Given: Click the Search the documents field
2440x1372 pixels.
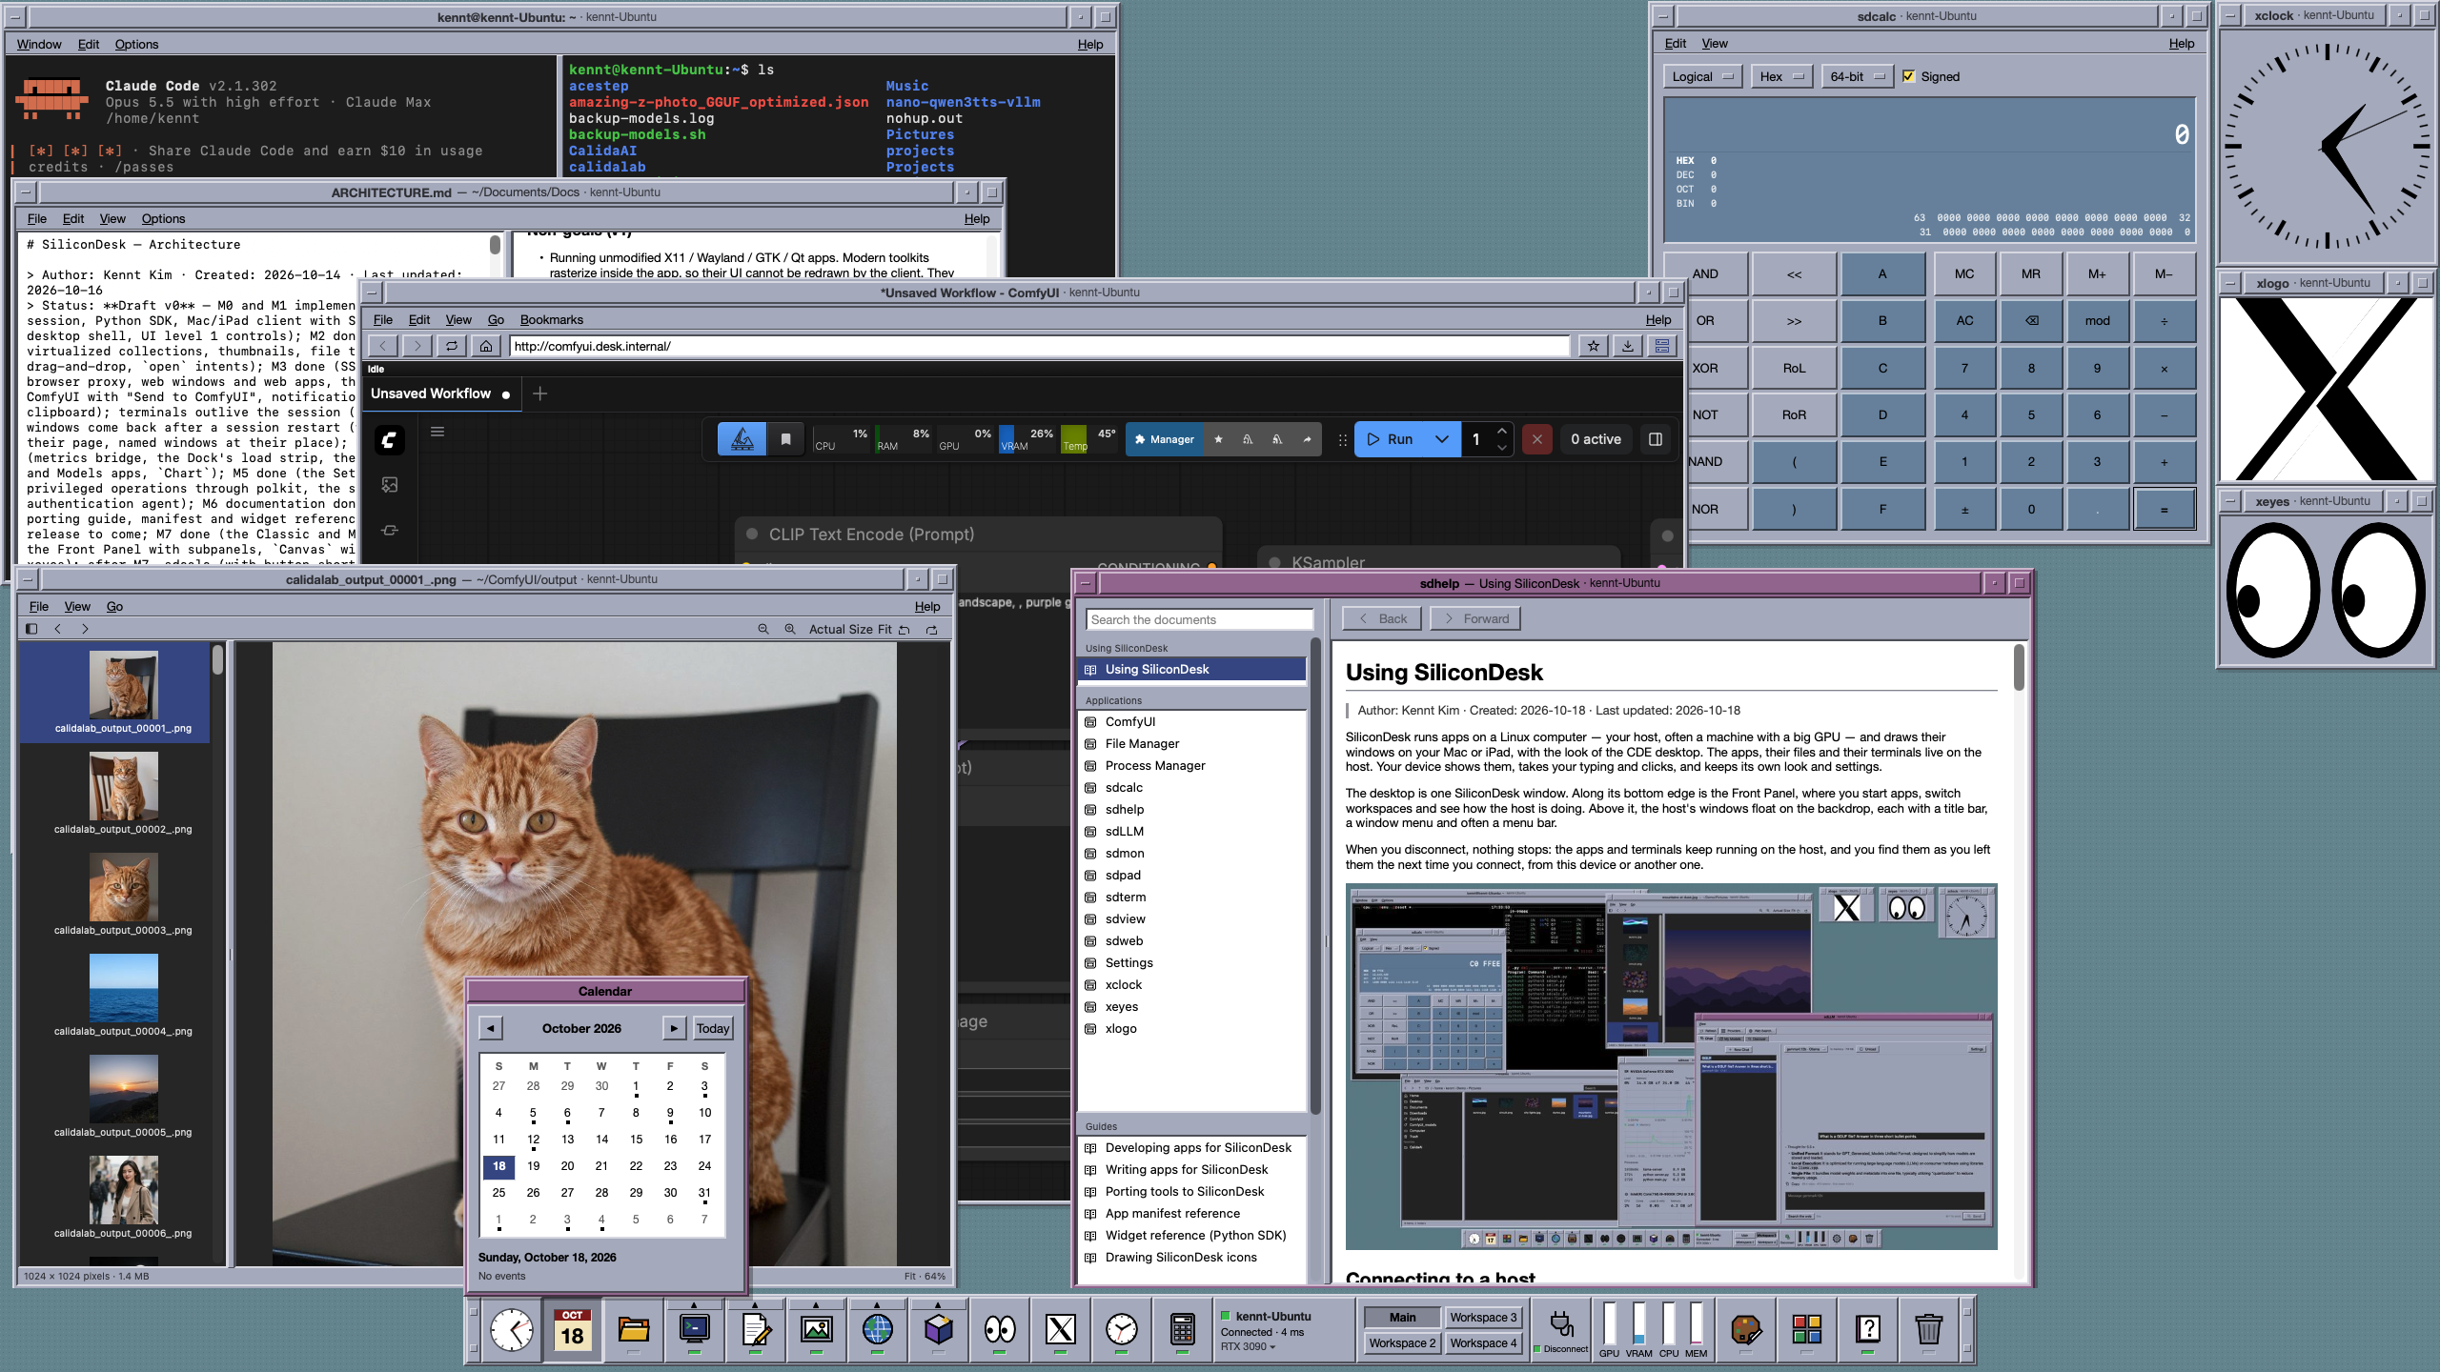Looking at the screenshot, I should tap(1199, 619).
